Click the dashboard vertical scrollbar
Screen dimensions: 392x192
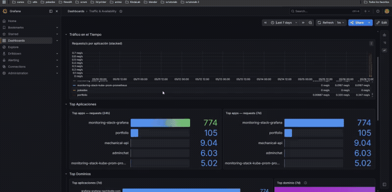tap(378, 89)
